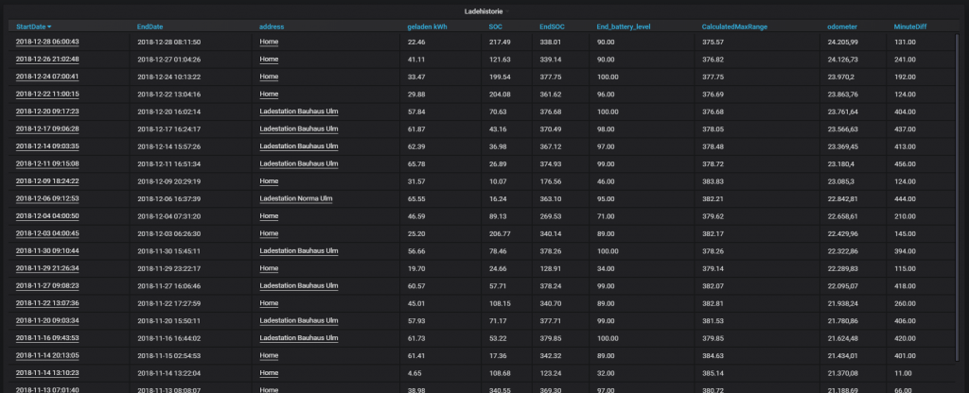Sort by End_battery_level column header
This screenshot has width=969, height=393.
[624, 26]
